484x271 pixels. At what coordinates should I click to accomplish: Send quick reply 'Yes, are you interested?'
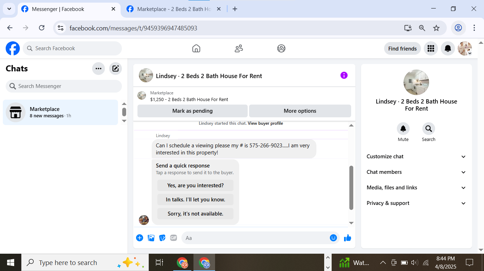[x=196, y=185]
